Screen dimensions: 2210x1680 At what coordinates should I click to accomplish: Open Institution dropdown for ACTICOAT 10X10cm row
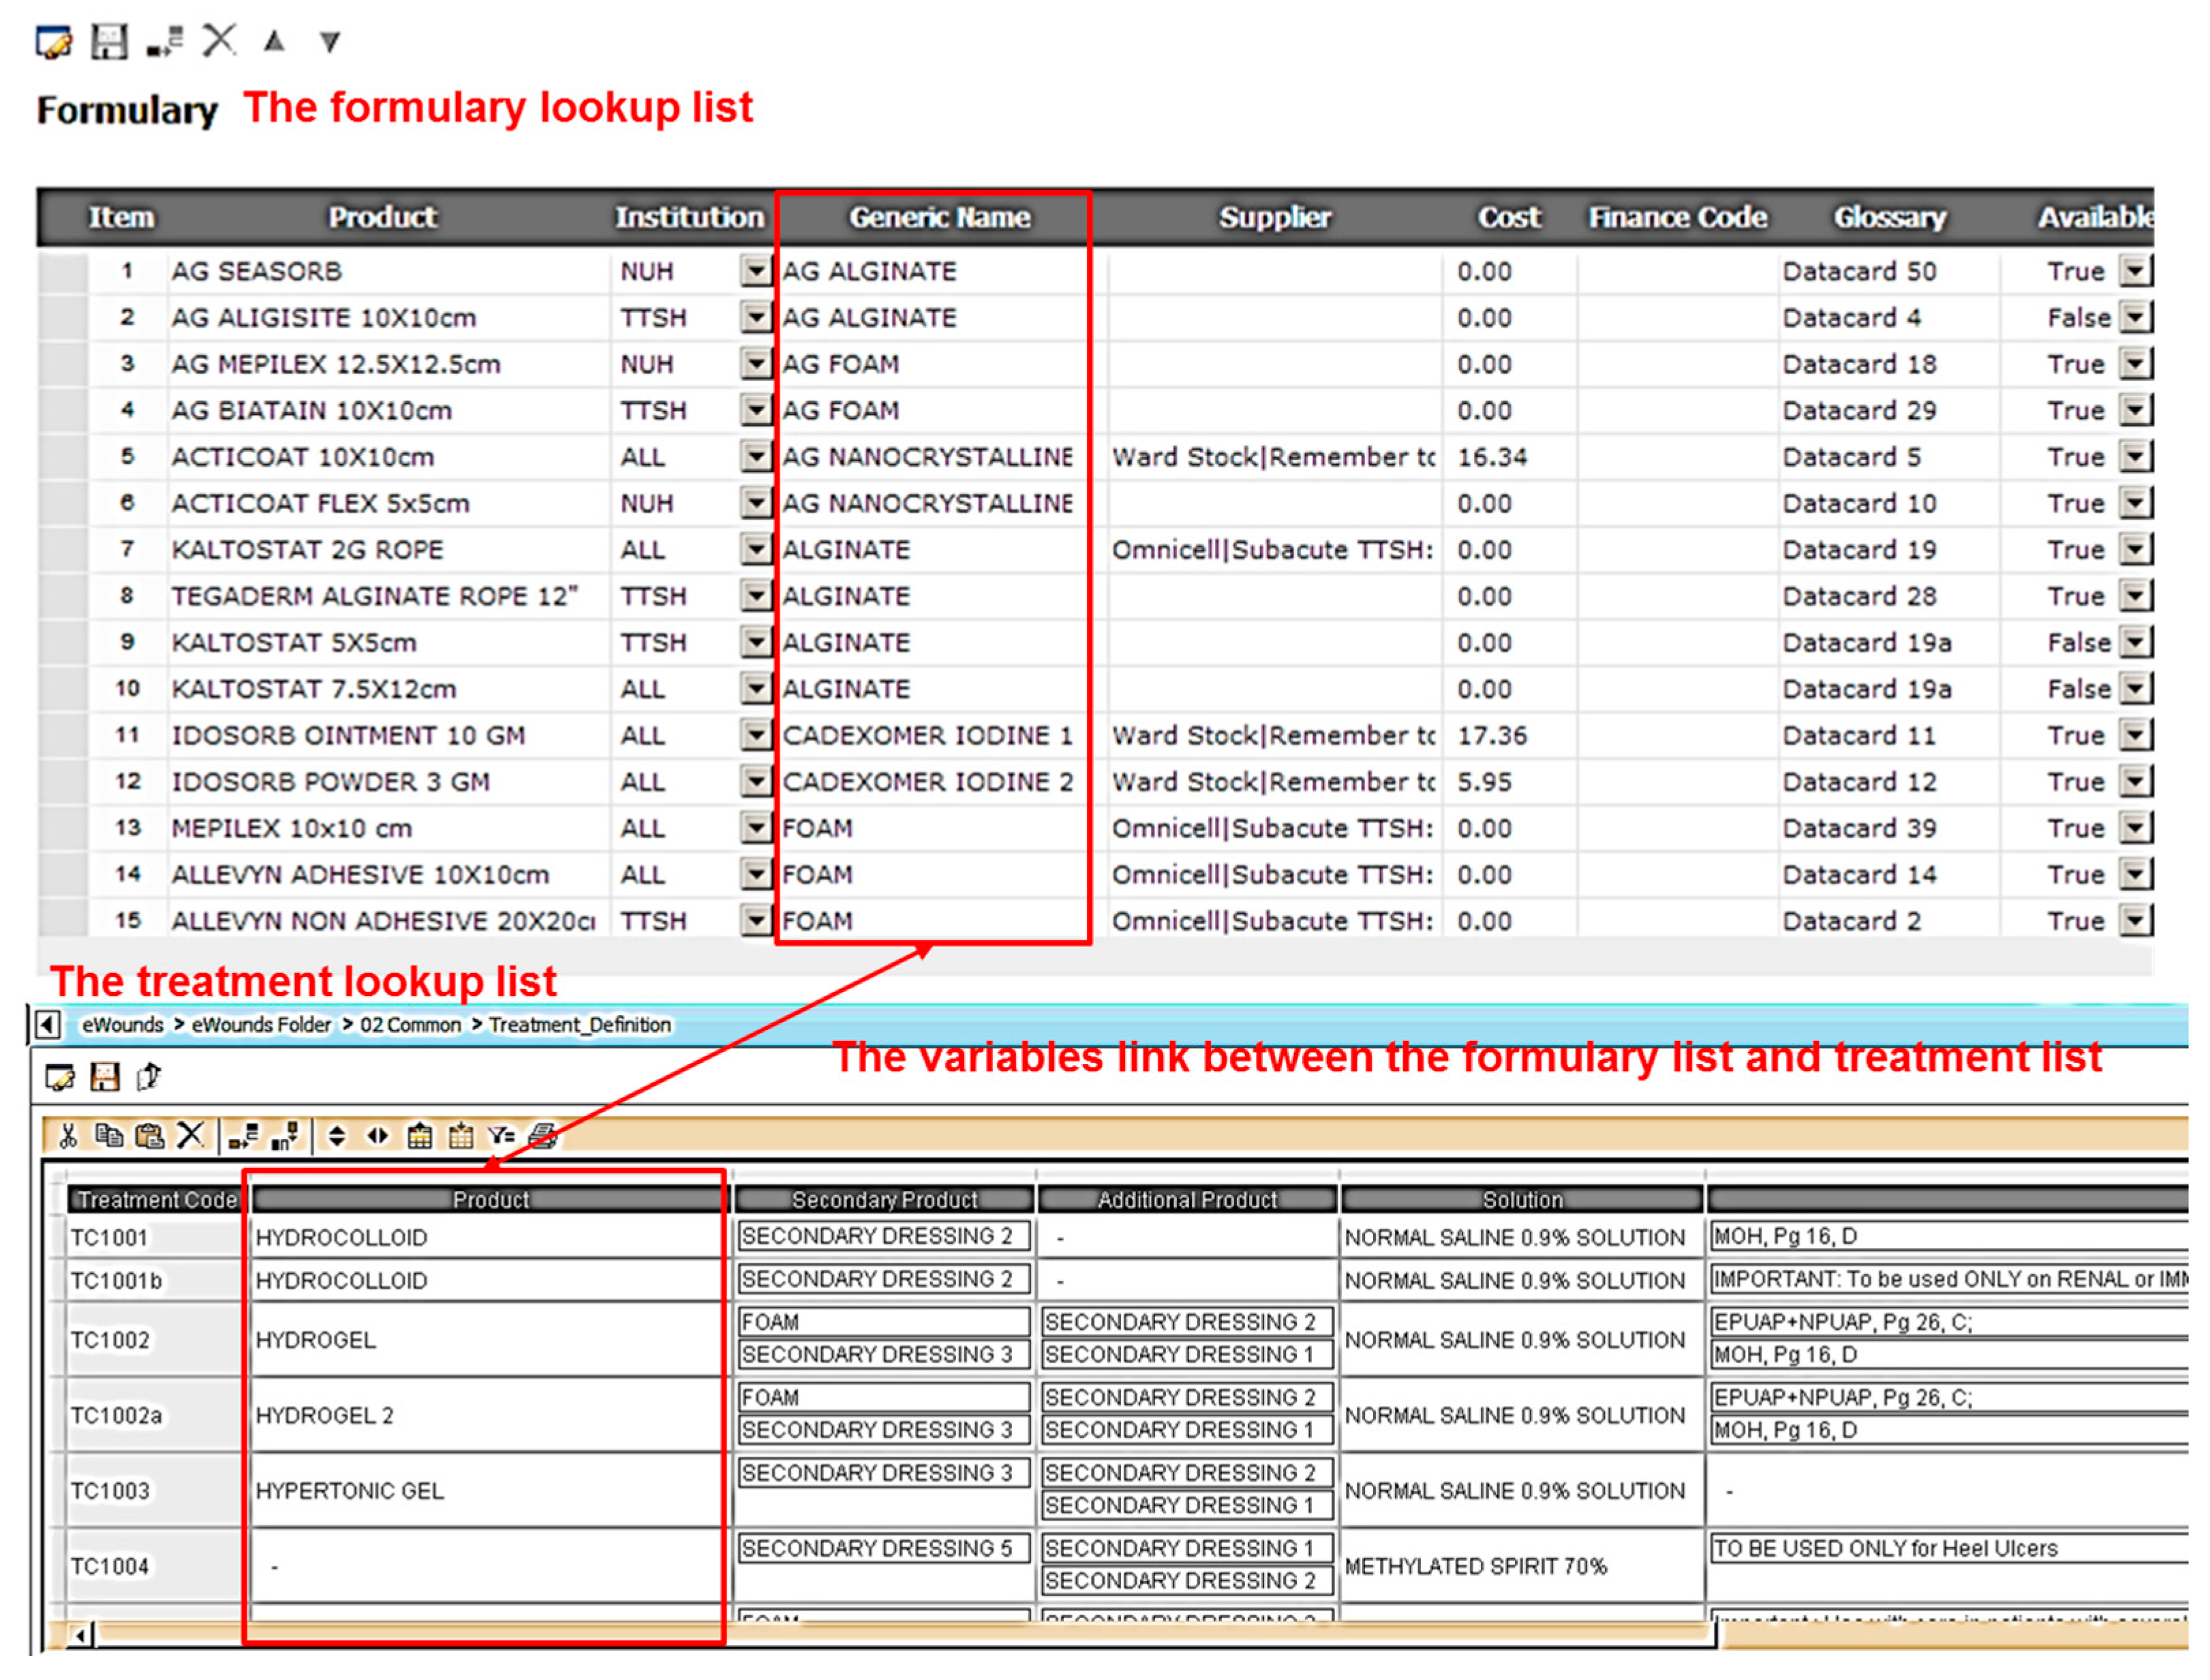point(756,457)
